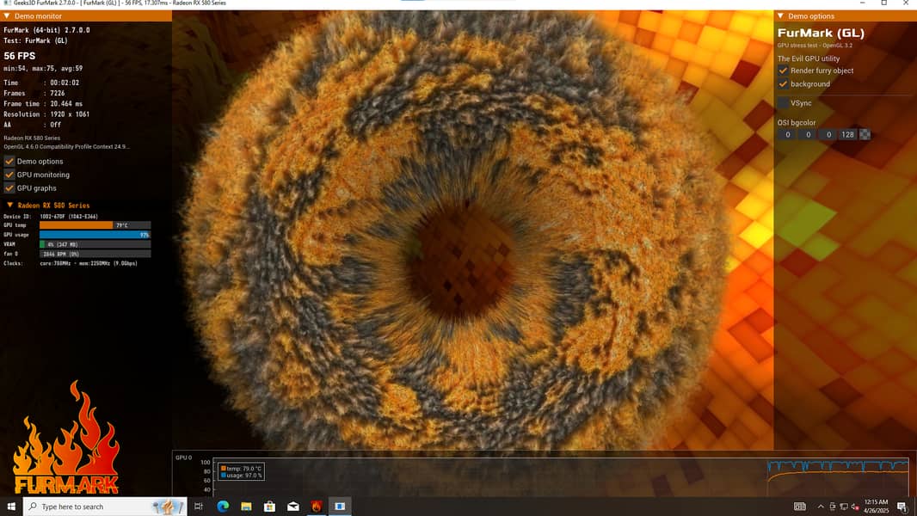Click the network tray icon
This screenshot has width=917, height=516.
843,507
